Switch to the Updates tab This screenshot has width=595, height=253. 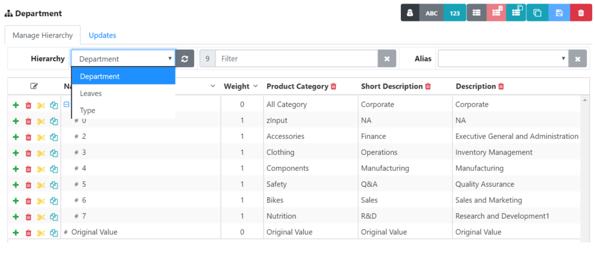click(x=102, y=35)
